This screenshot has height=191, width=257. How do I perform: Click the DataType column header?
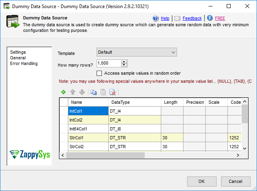(x=135, y=102)
